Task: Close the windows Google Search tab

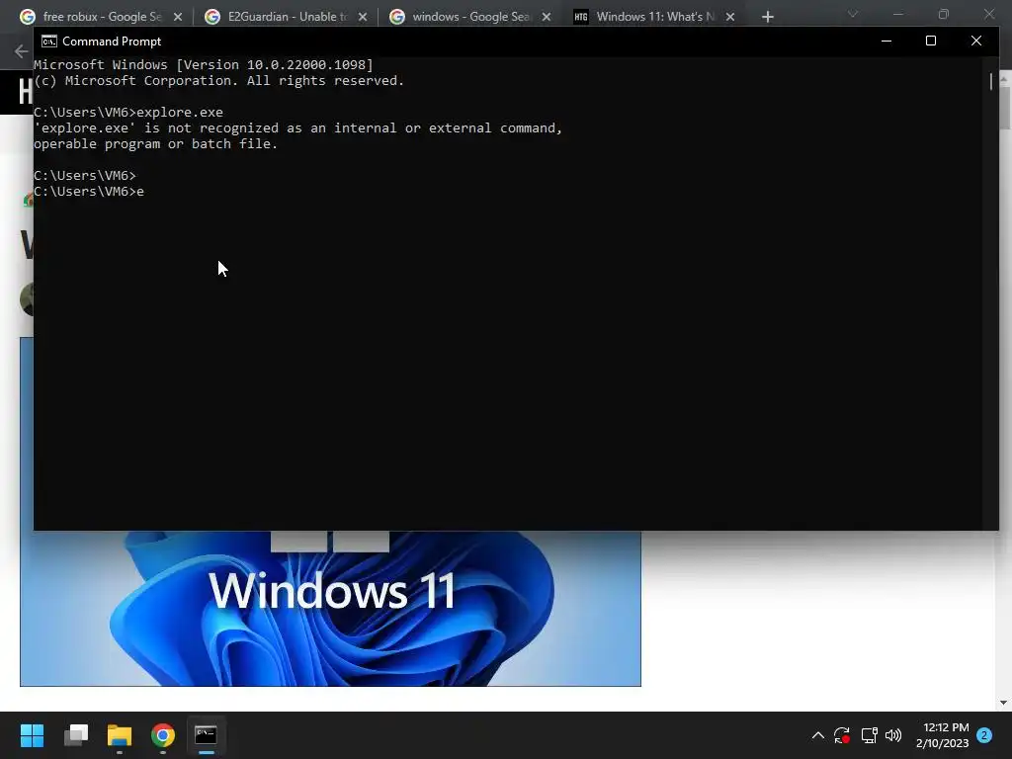Action: (x=546, y=17)
